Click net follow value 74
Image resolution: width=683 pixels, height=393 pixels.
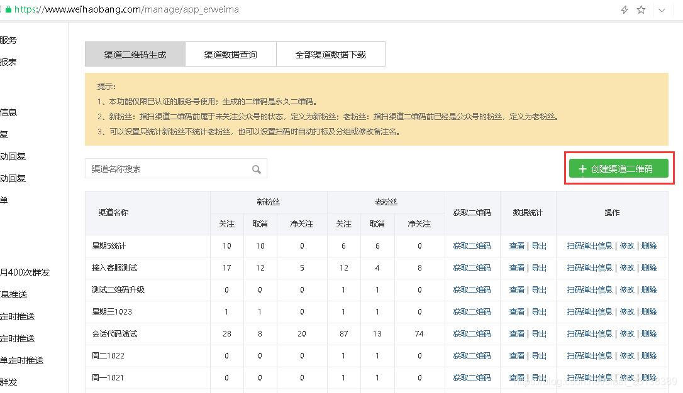419,334
